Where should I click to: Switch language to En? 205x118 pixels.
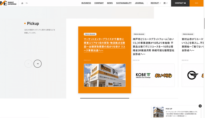(x=27, y=3)
